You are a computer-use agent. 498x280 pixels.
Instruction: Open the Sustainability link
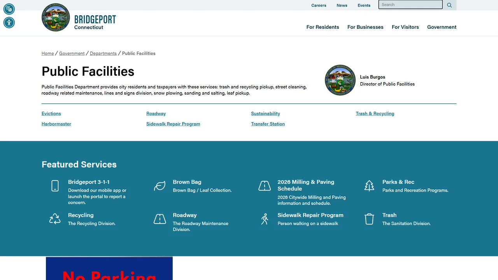tap(265, 114)
